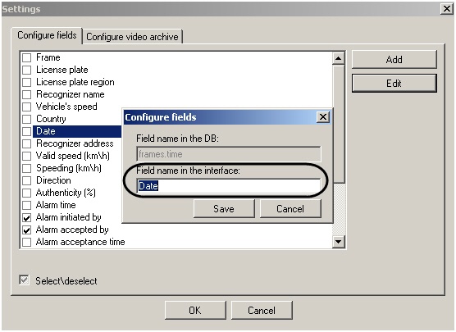The width and height of the screenshot is (456, 332).
Task: Close the Settings window
Action: tap(447, 9)
